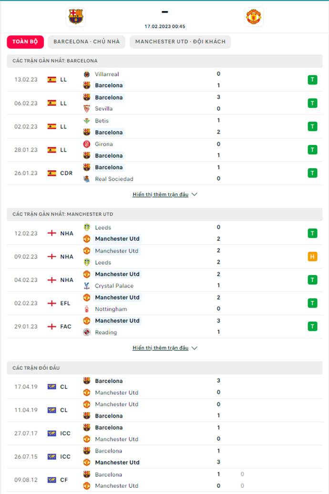Image resolution: width=329 pixels, height=494 pixels.
Task: Click the yellow H draw badge
Action: pyautogui.click(x=312, y=257)
